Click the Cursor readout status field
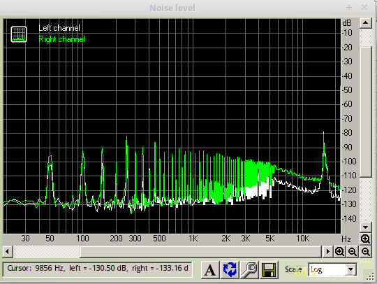 click(97, 269)
